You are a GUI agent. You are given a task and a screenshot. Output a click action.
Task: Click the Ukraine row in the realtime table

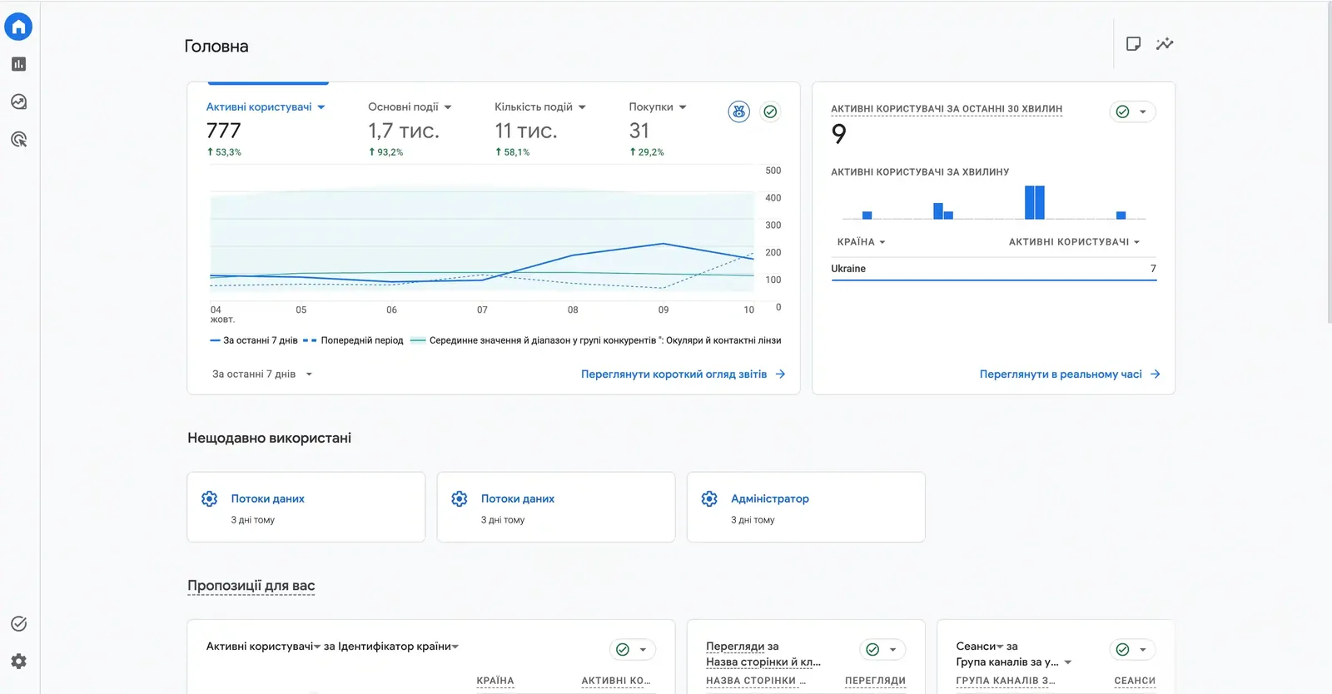point(994,269)
